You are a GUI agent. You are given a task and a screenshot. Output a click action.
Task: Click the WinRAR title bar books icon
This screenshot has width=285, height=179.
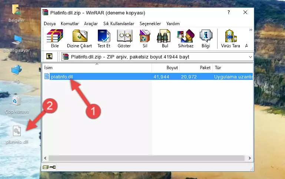pyautogui.click(x=45, y=12)
